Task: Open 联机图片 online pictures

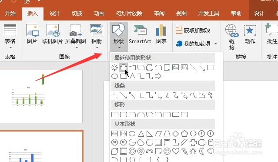Action: (53, 34)
